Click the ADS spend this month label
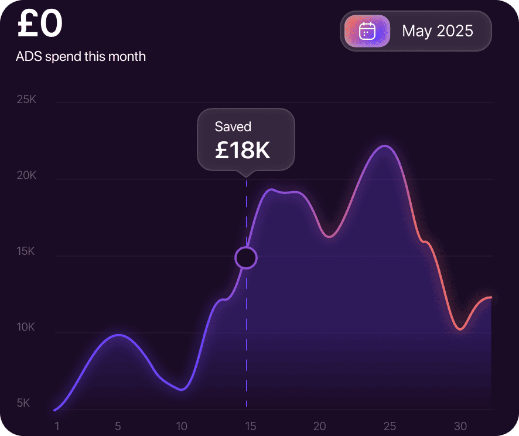Image resolution: width=519 pixels, height=436 pixels. [x=81, y=57]
